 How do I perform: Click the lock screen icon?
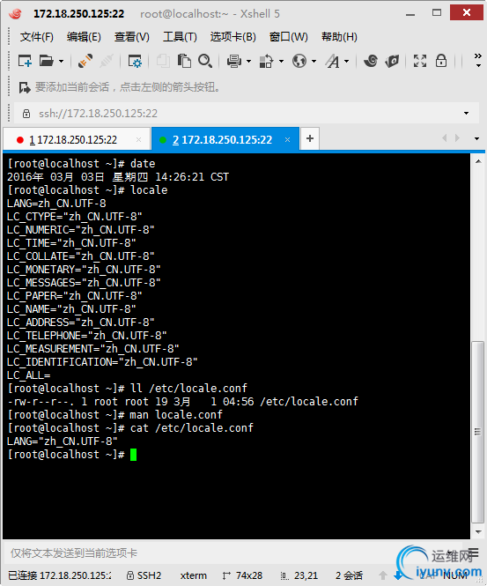(441, 61)
